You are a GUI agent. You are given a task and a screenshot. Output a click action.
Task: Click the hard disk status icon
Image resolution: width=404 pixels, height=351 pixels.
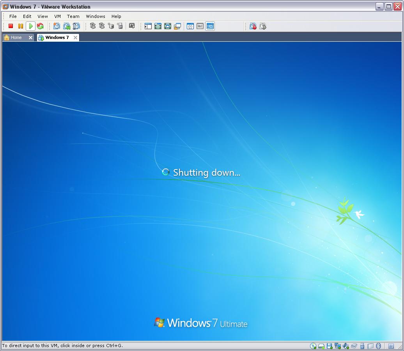tap(321, 346)
